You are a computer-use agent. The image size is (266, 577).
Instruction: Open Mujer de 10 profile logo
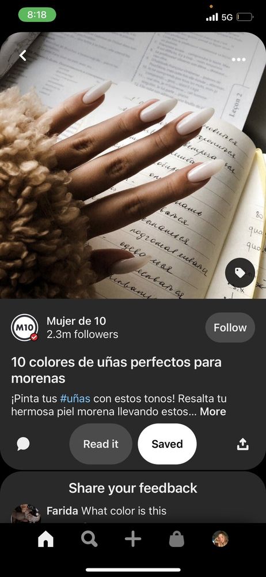coord(25,328)
